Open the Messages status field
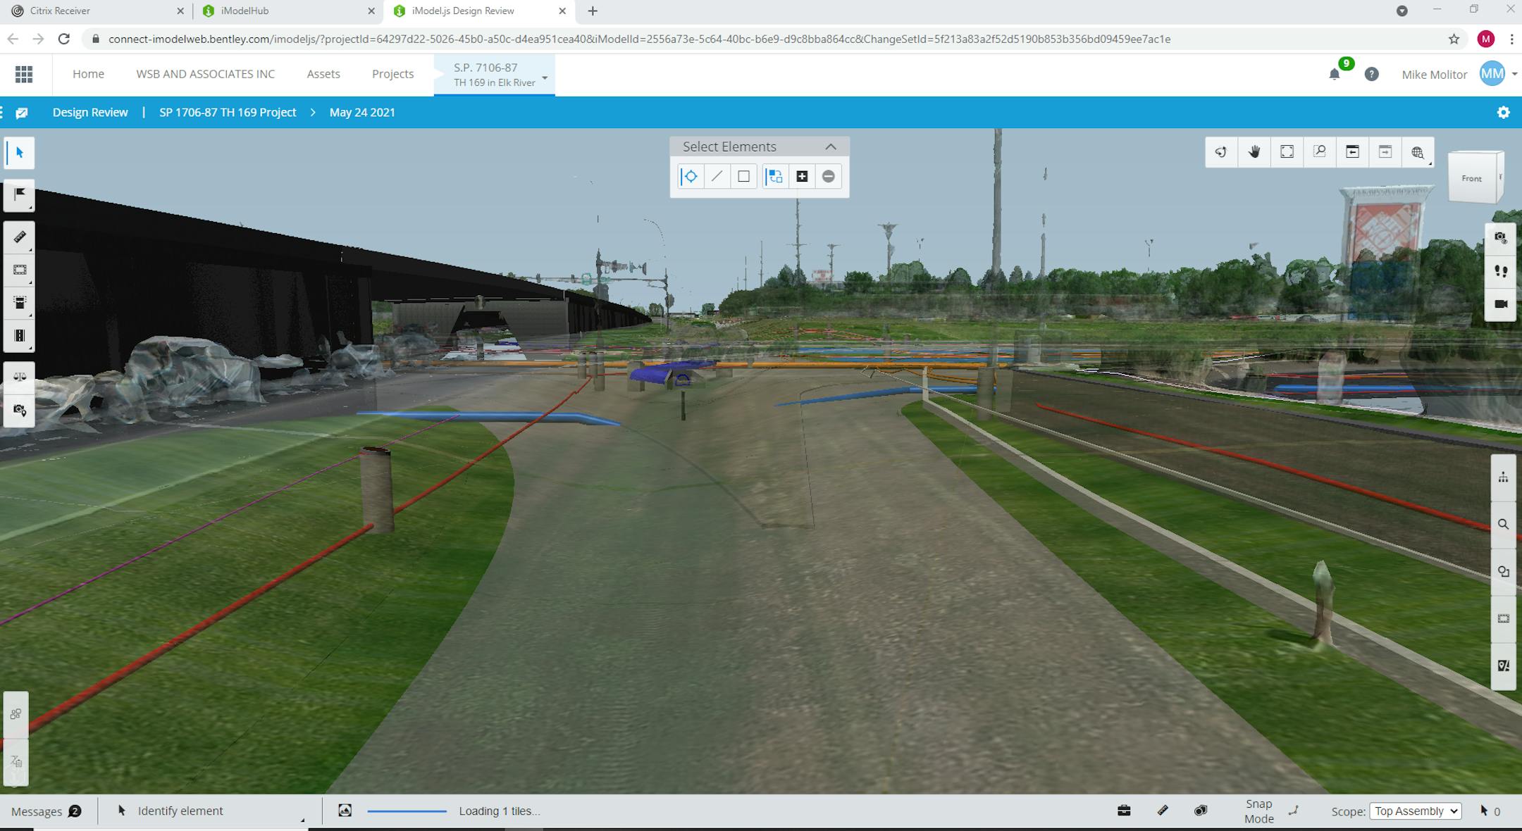Screen dimensions: 1522x831 click(47, 811)
